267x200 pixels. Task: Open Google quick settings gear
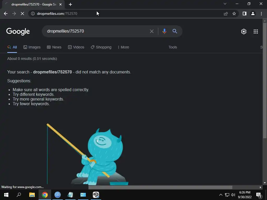click(x=244, y=32)
